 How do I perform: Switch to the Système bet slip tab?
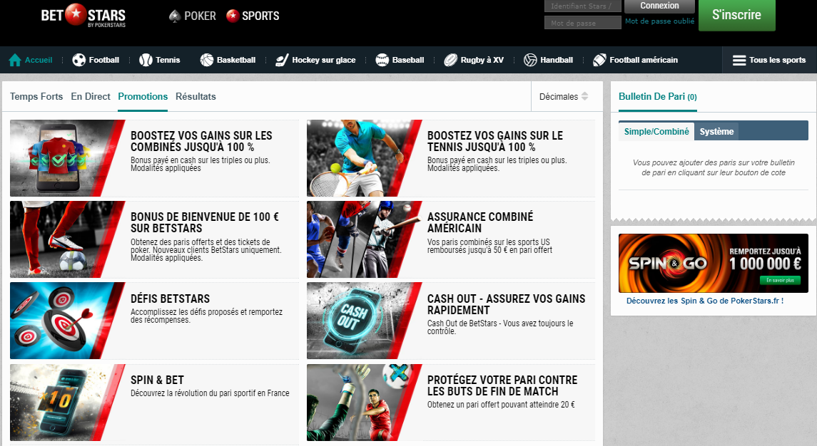click(716, 131)
